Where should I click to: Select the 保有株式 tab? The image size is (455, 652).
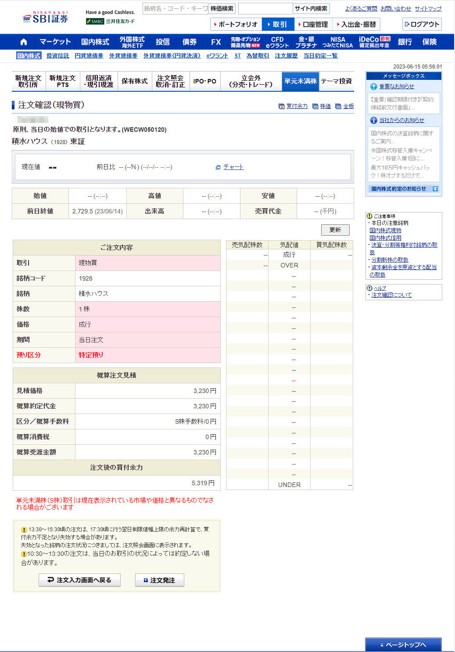tap(134, 81)
